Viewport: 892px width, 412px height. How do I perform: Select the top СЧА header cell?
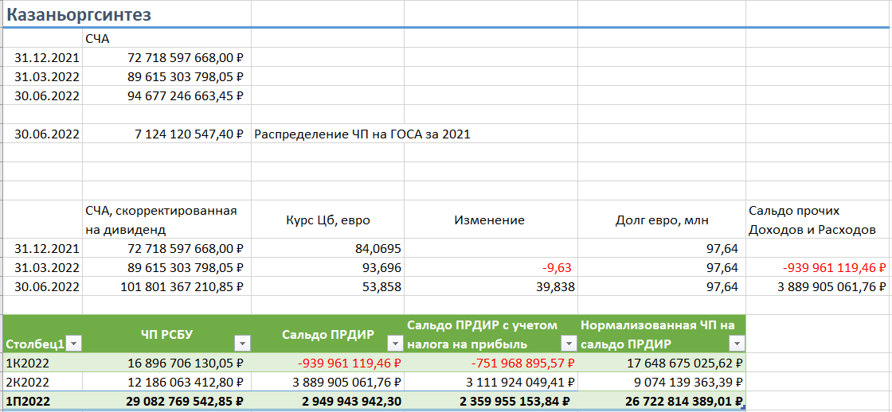(x=166, y=39)
